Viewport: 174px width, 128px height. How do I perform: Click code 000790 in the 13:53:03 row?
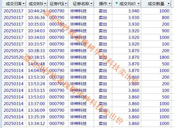57,97
